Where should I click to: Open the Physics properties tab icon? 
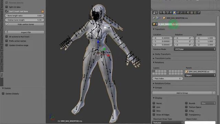(x=199, y=13)
